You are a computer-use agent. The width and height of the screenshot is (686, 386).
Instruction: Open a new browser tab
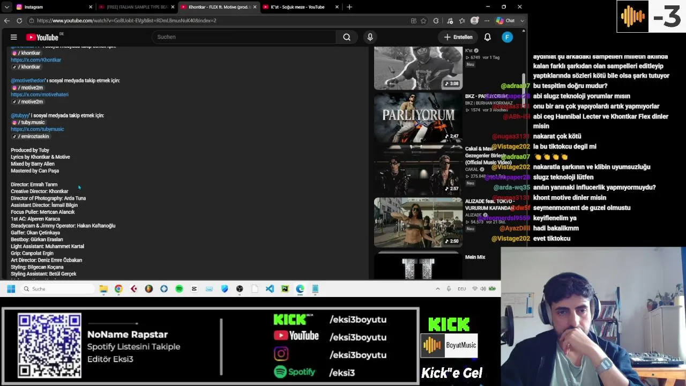pos(349,7)
